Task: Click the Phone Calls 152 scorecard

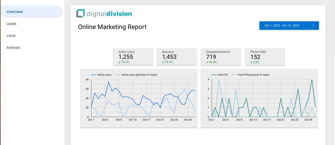Action: [265, 57]
